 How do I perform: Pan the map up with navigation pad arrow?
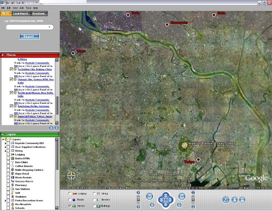click(166, 196)
